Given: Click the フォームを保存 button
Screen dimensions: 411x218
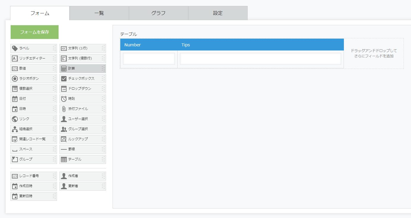Looking at the screenshot, I should [34, 32].
